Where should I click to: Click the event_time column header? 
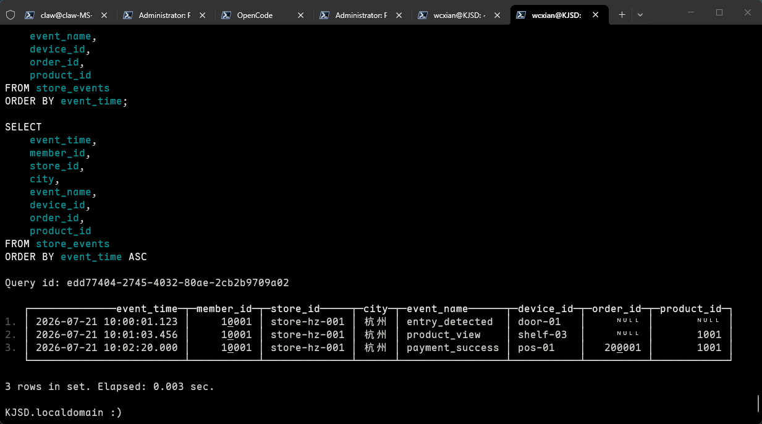point(147,308)
